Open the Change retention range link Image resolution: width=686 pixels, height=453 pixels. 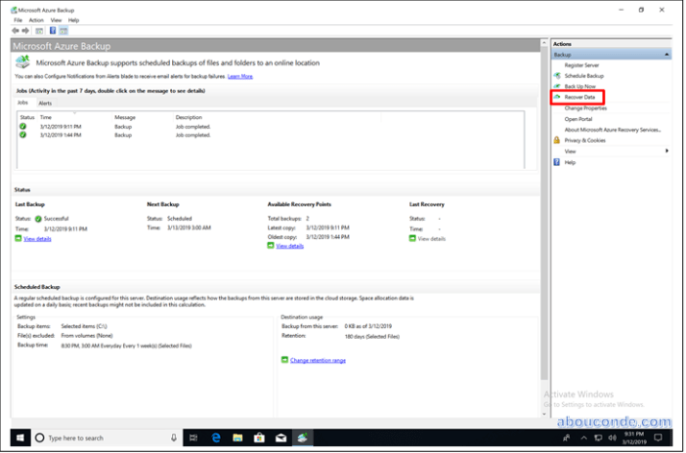click(317, 360)
